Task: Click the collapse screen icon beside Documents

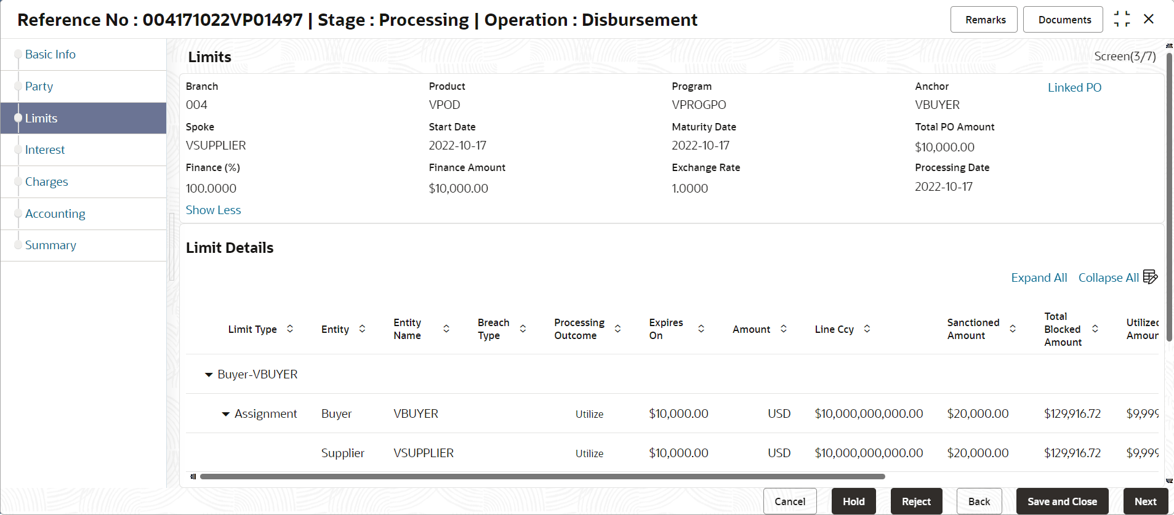Action: pos(1122,19)
